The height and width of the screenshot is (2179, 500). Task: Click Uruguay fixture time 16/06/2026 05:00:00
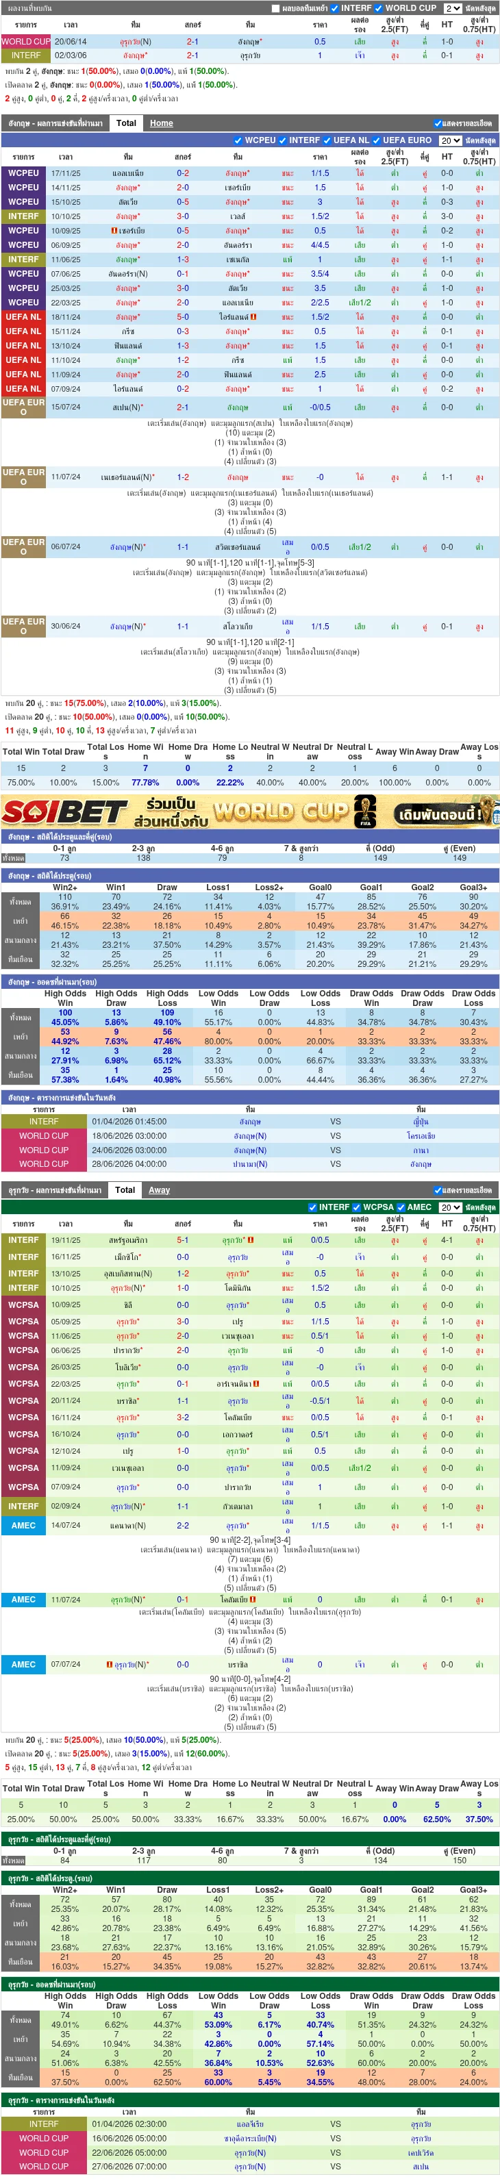point(129,2139)
